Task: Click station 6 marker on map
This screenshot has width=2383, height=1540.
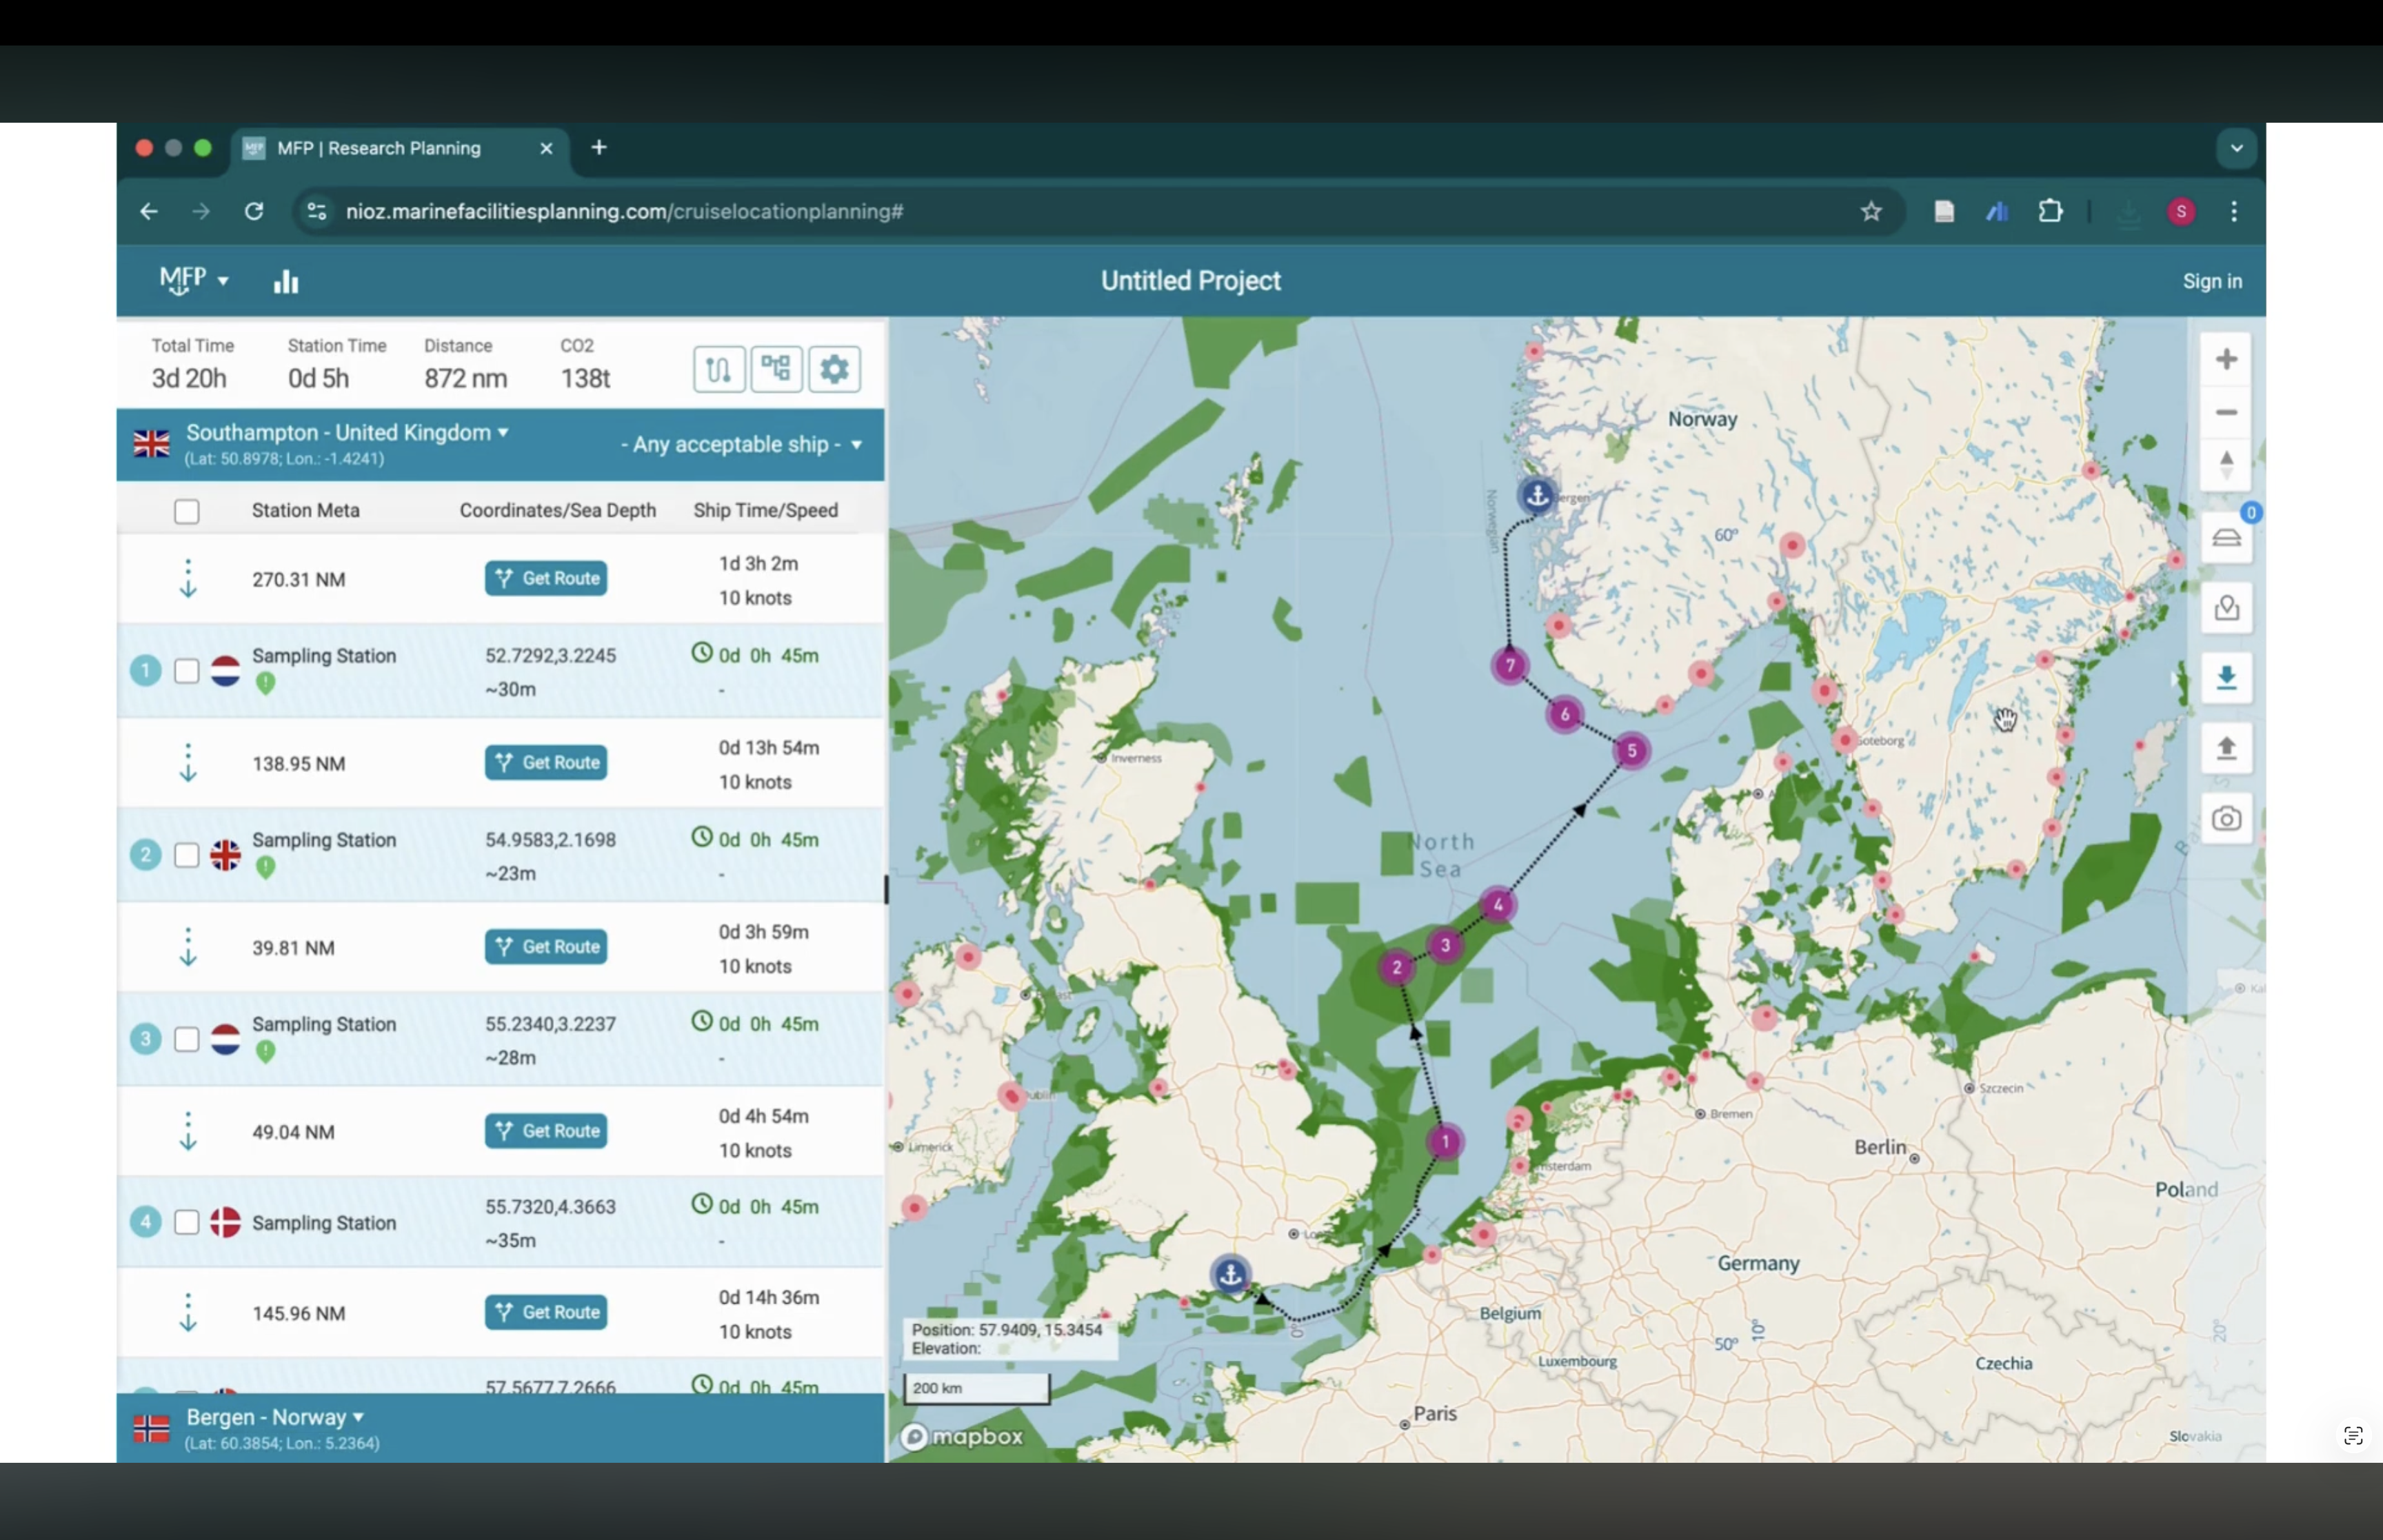Action: [x=1565, y=714]
